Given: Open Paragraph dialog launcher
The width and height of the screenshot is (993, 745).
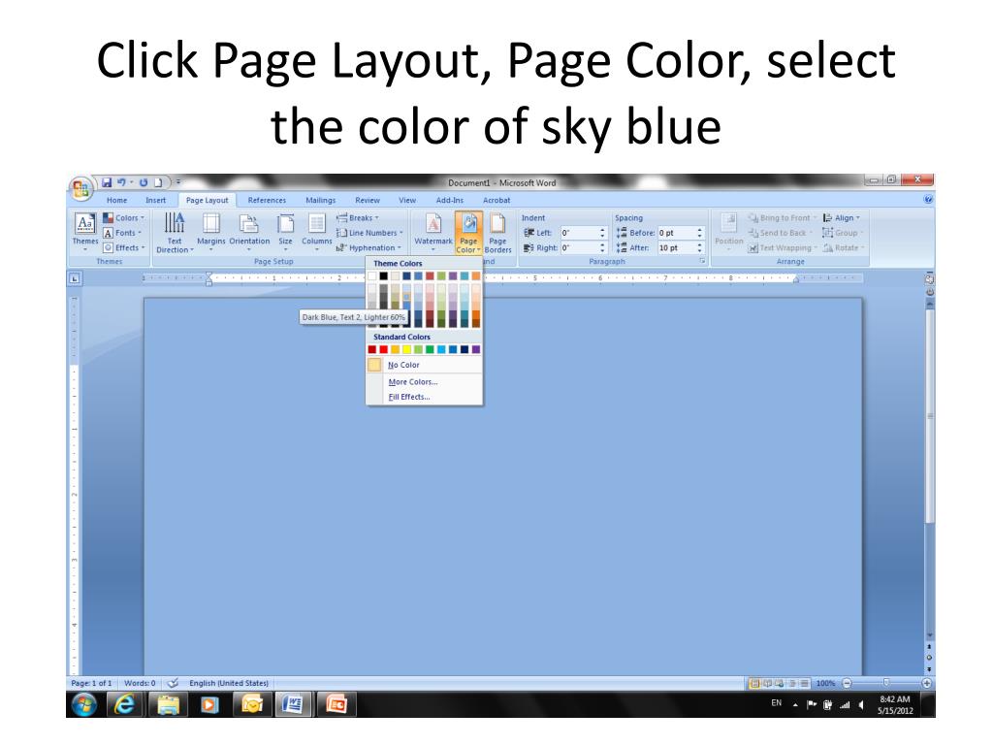Looking at the screenshot, I should point(702,261).
